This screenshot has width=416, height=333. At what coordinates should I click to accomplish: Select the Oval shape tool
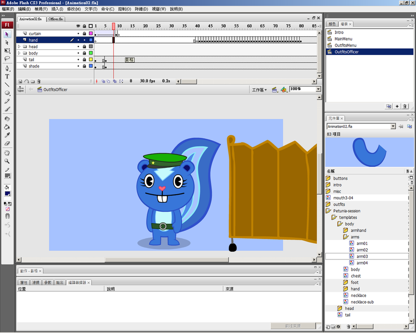[7, 93]
